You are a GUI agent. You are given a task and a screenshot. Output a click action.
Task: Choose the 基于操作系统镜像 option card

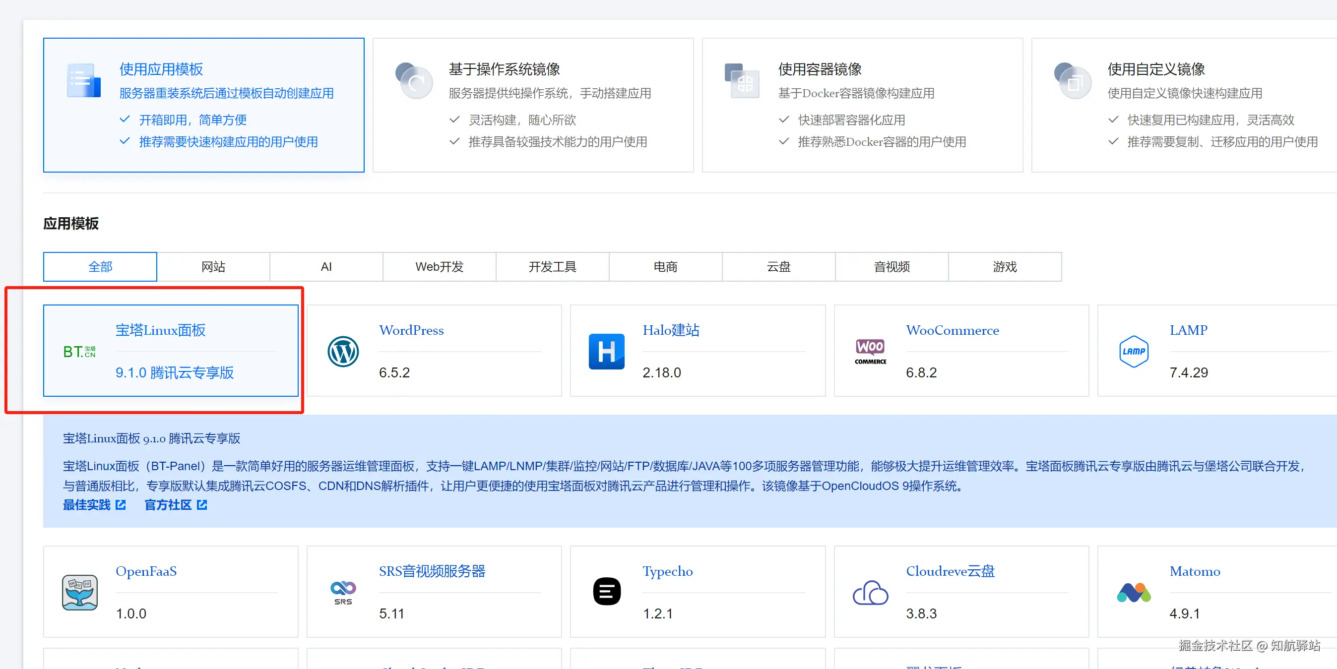coord(533,105)
